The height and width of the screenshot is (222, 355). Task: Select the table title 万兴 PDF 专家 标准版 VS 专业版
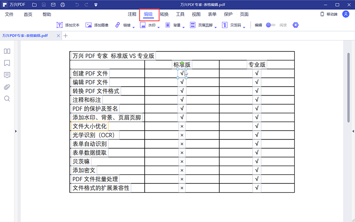[113, 56]
